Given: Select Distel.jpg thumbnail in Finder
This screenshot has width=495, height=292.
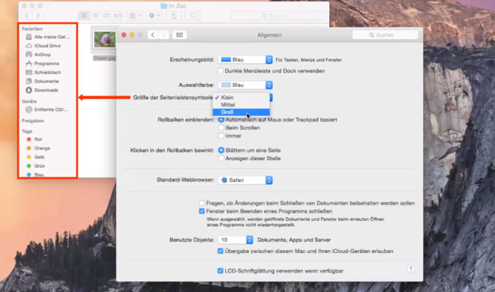Looking at the screenshot, I should pos(104,40).
